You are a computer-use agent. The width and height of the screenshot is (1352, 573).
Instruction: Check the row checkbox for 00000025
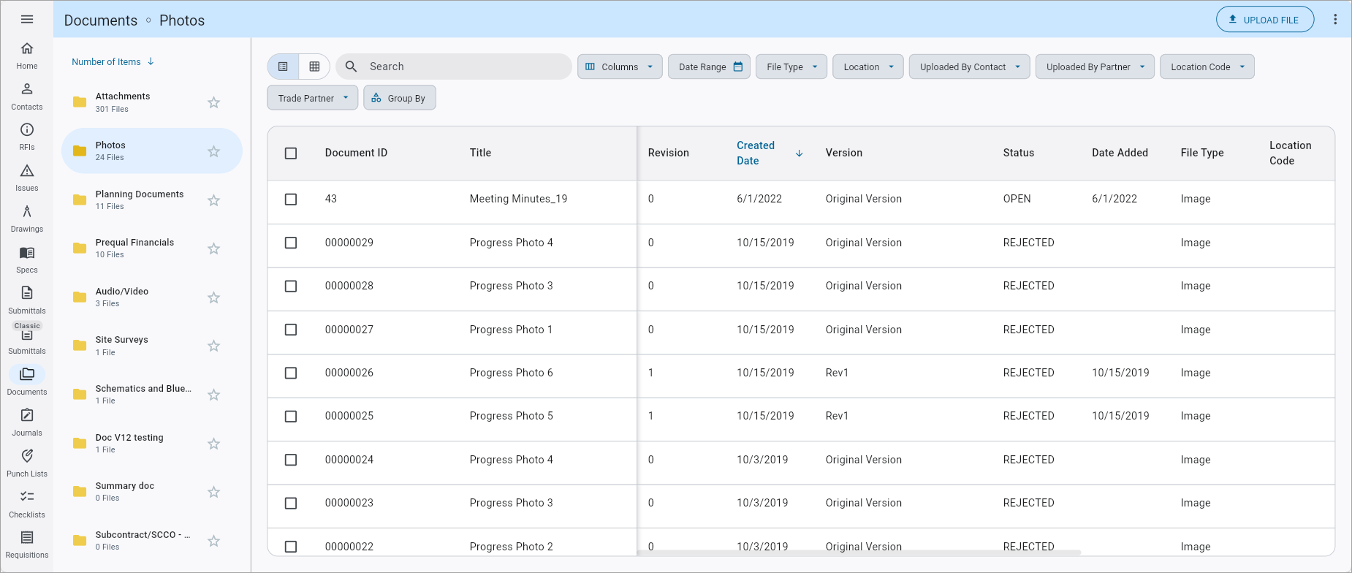click(x=291, y=416)
